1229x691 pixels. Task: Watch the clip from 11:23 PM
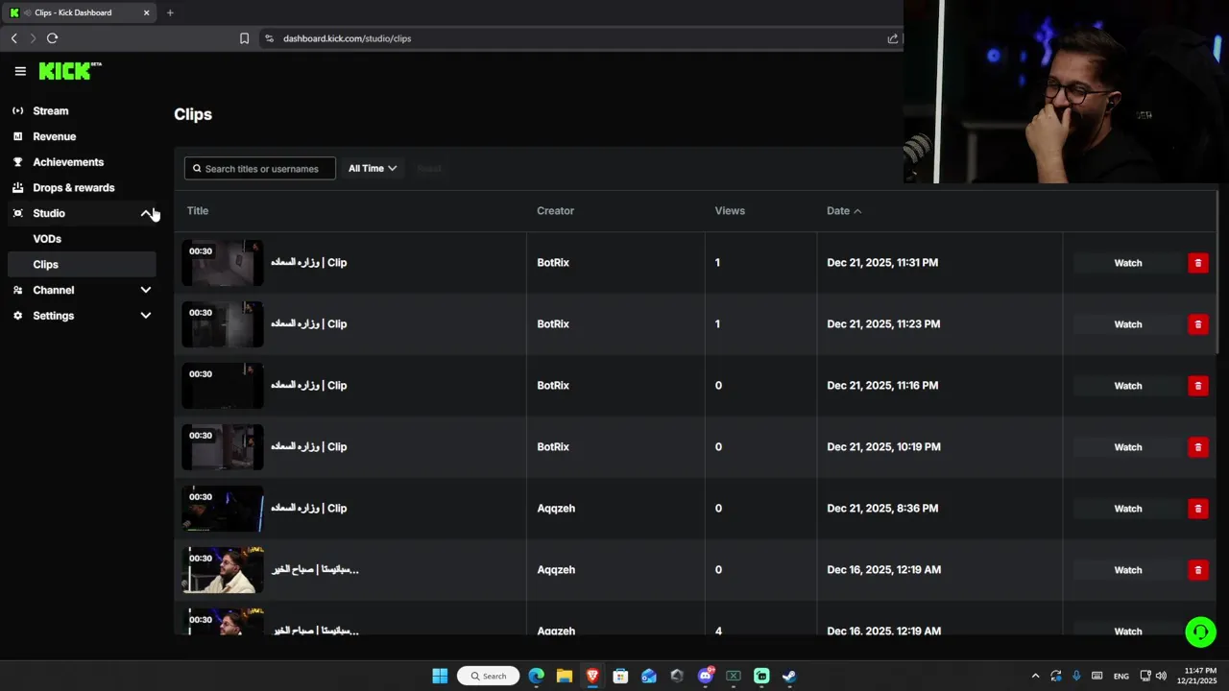pyautogui.click(x=1127, y=324)
